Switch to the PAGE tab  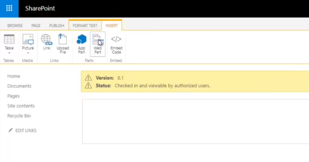(x=36, y=26)
